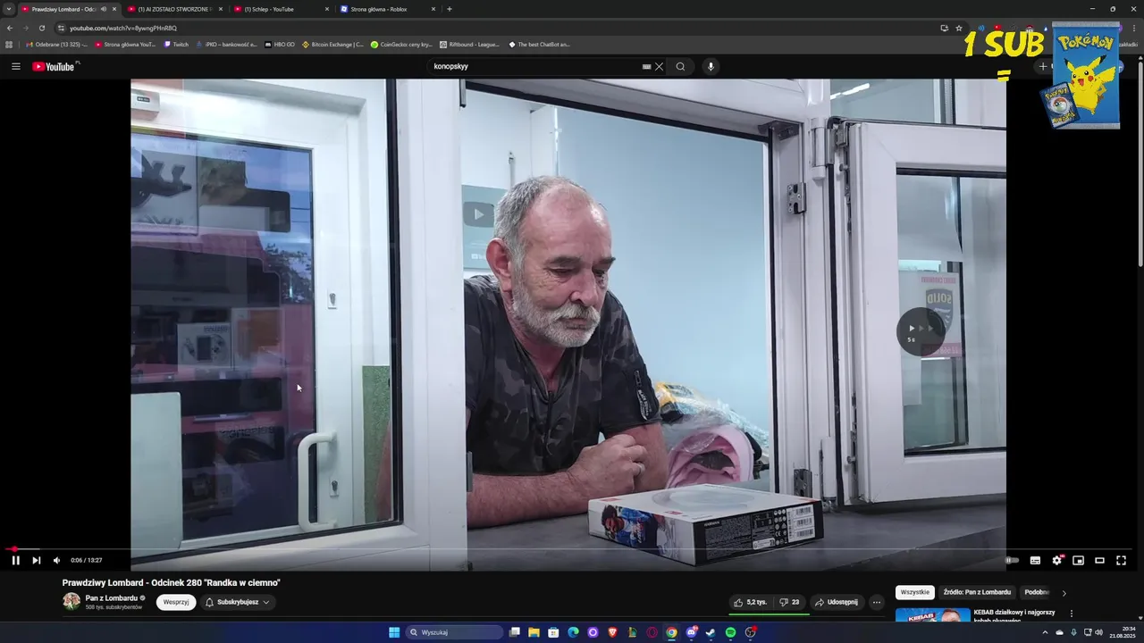1144x643 pixels.
Task: Select the Podobne filter chip
Action: tap(1037, 592)
